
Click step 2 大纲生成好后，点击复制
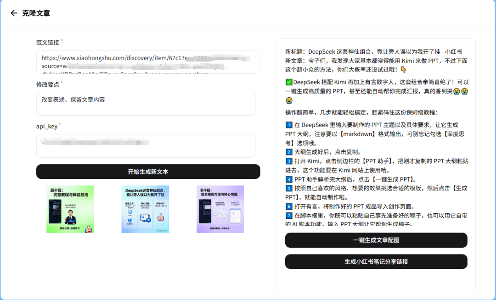[x=324, y=152]
